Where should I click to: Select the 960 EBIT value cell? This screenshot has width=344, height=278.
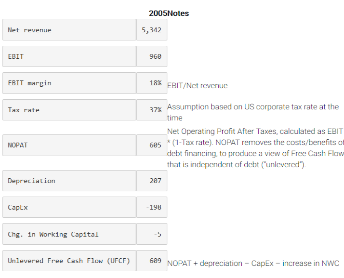[x=152, y=56]
